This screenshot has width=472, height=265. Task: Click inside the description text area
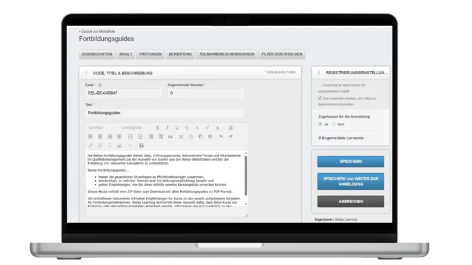tap(165, 179)
